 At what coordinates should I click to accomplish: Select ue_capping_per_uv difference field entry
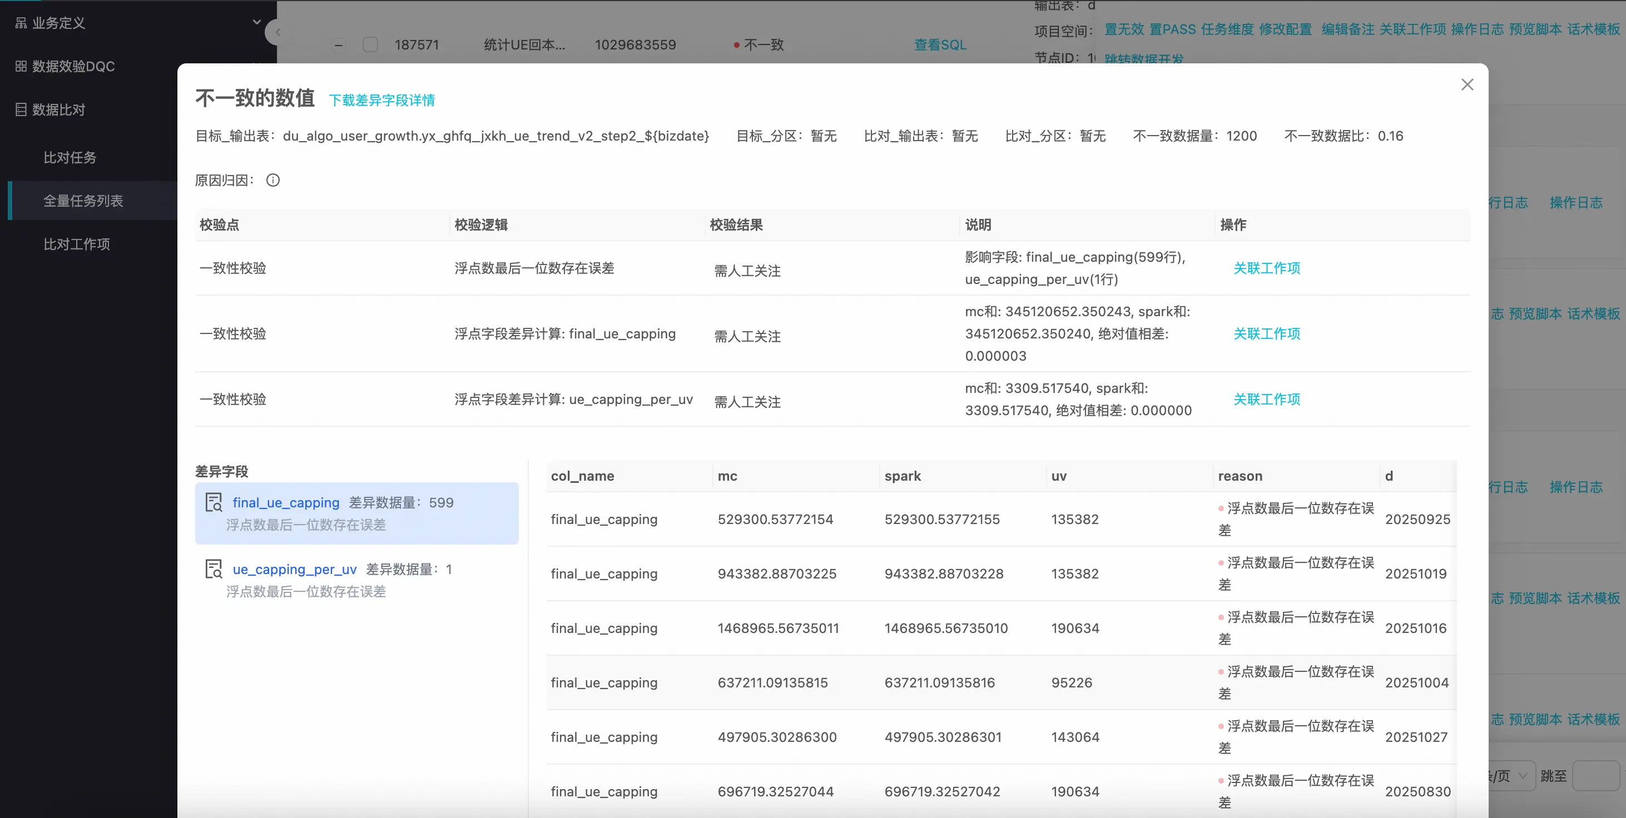294,570
